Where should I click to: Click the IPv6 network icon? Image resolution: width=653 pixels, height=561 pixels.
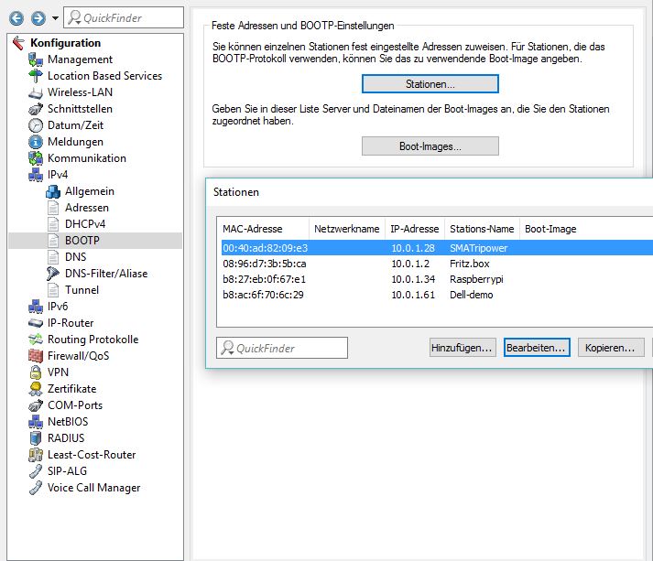(36, 307)
